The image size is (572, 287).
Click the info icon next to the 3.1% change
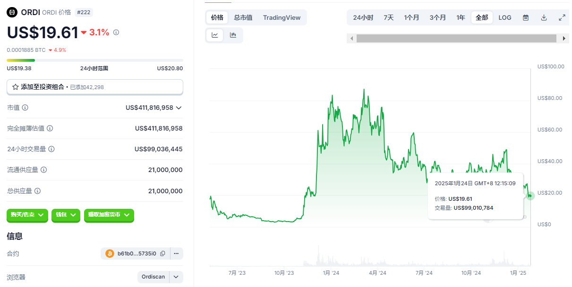[116, 33]
